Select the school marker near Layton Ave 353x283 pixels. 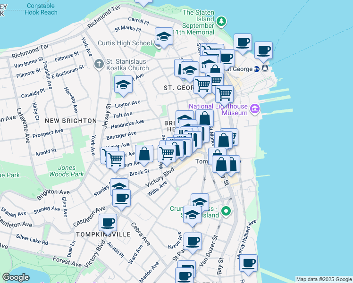(123, 85)
